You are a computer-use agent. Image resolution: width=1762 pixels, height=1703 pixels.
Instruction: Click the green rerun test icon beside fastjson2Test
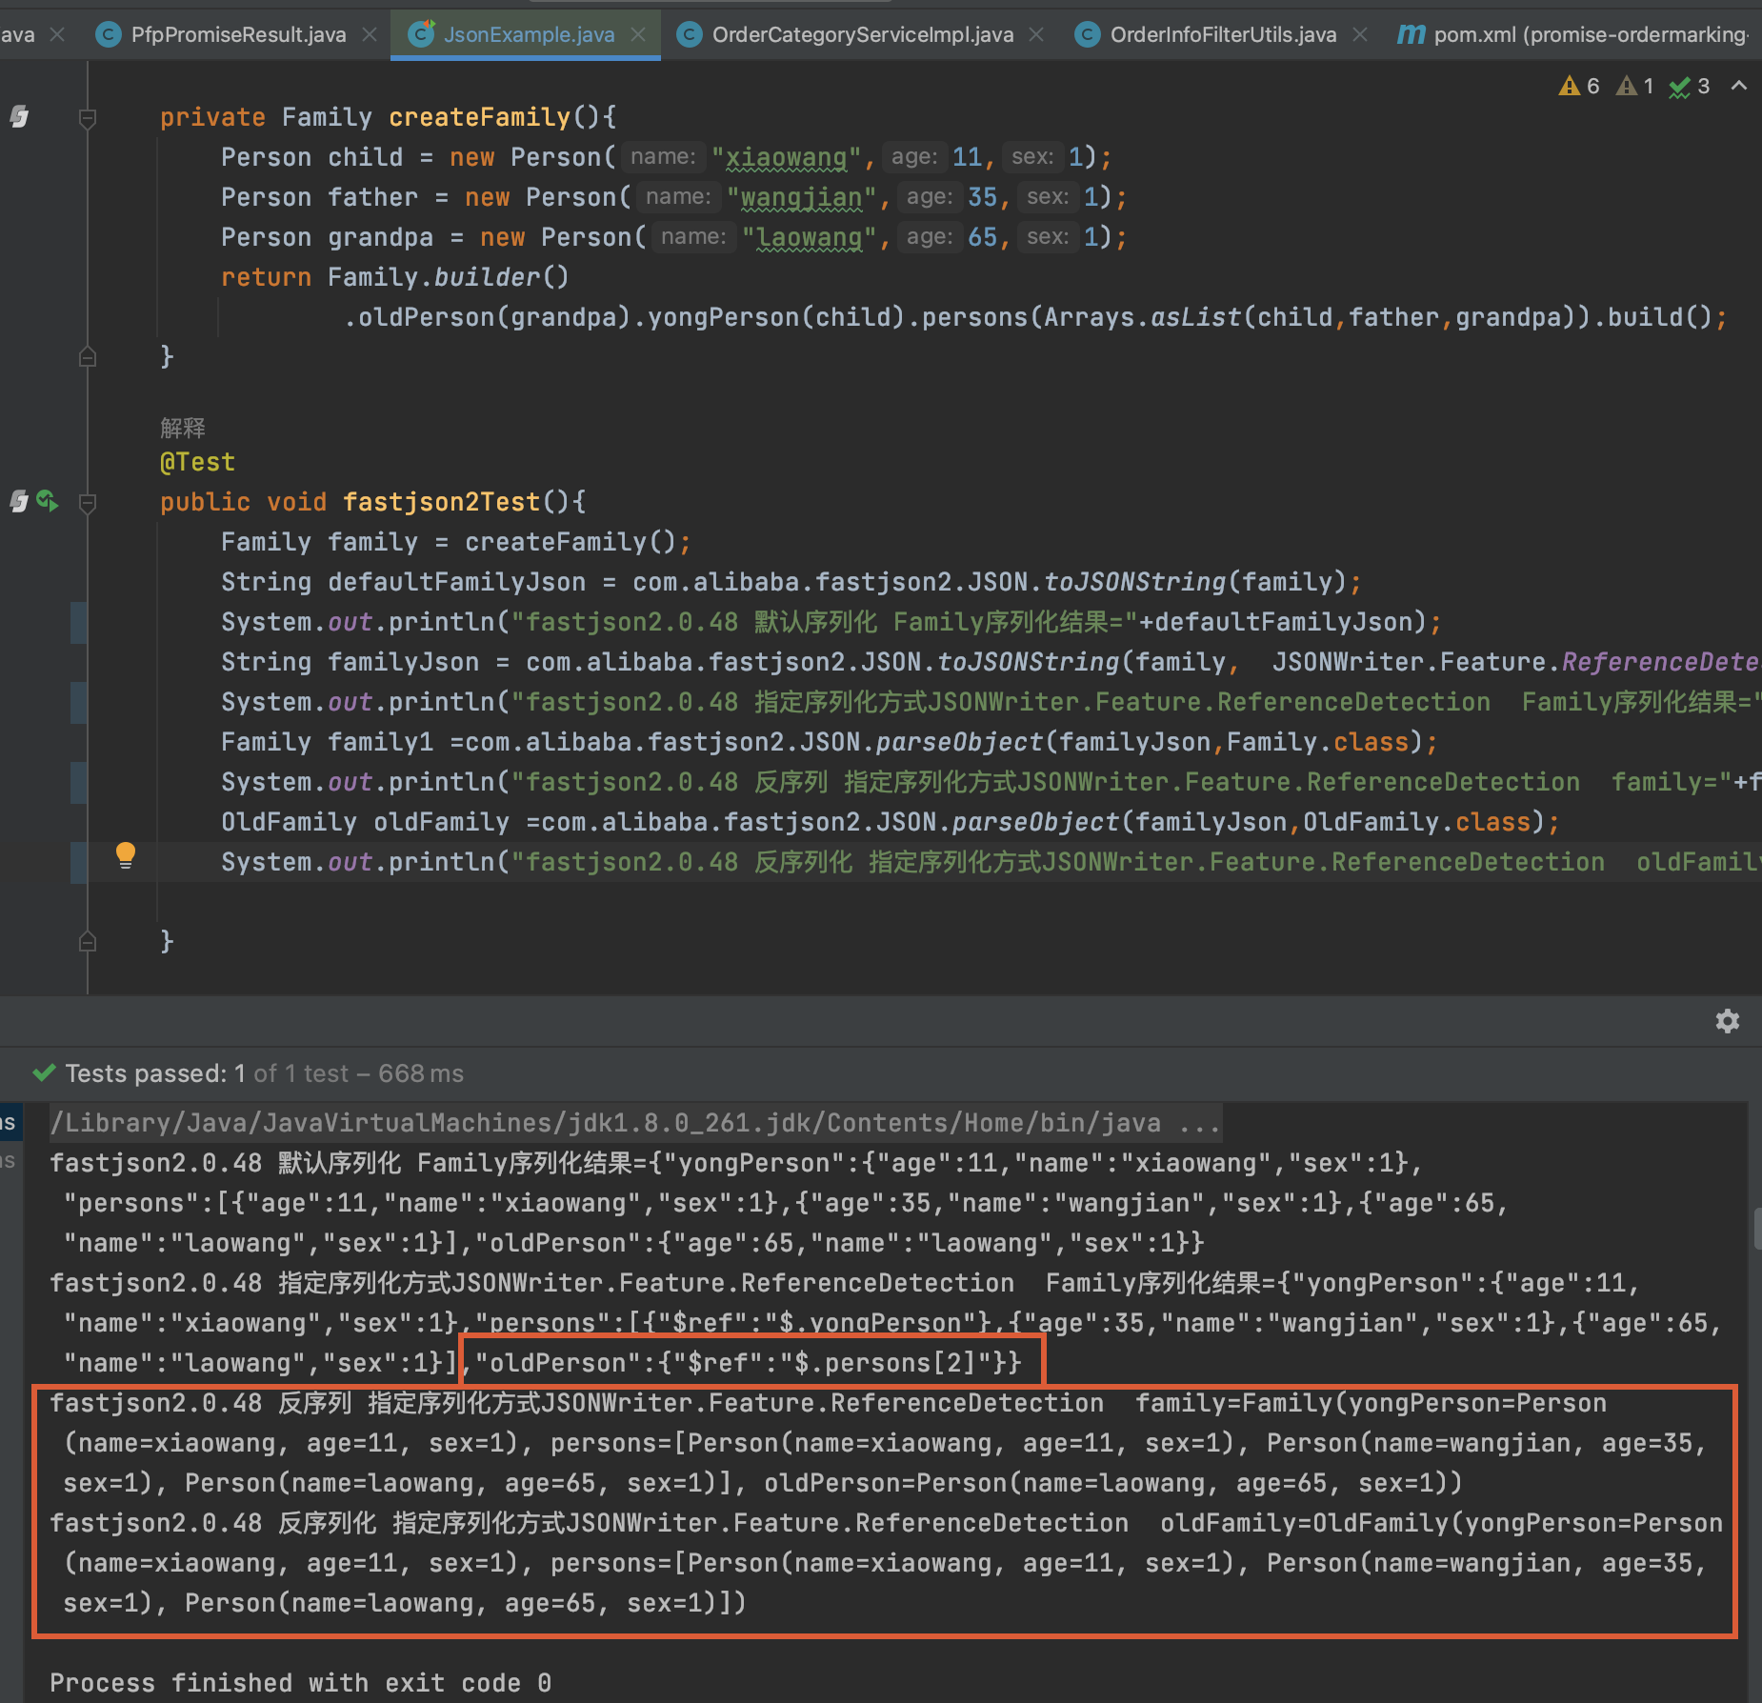46,502
